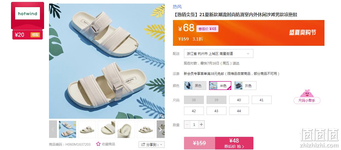Open the 热风 brand link
The image size is (341, 150).
(x=177, y=7)
